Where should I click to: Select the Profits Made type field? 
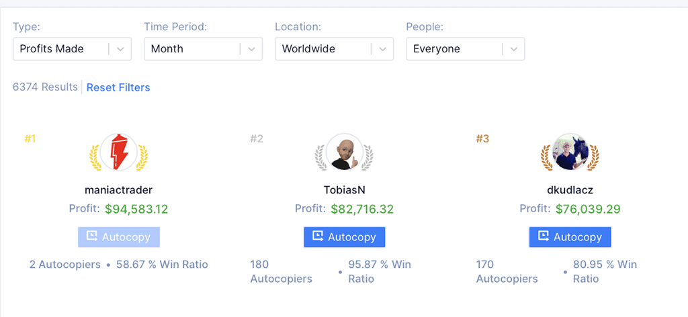click(72, 48)
